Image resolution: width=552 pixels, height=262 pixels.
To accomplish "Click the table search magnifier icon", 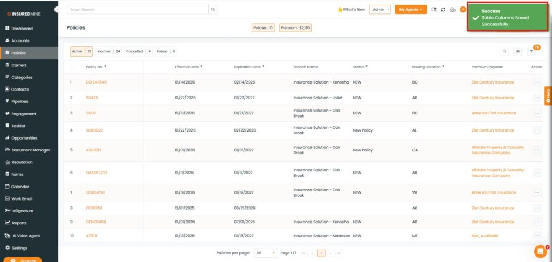I will (x=505, y=51).
